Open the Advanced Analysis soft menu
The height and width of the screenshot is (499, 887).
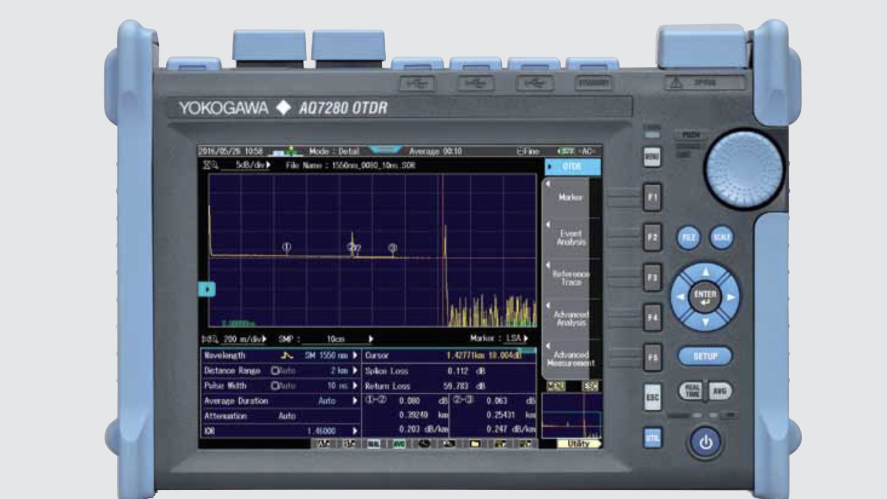coord(571,318)
